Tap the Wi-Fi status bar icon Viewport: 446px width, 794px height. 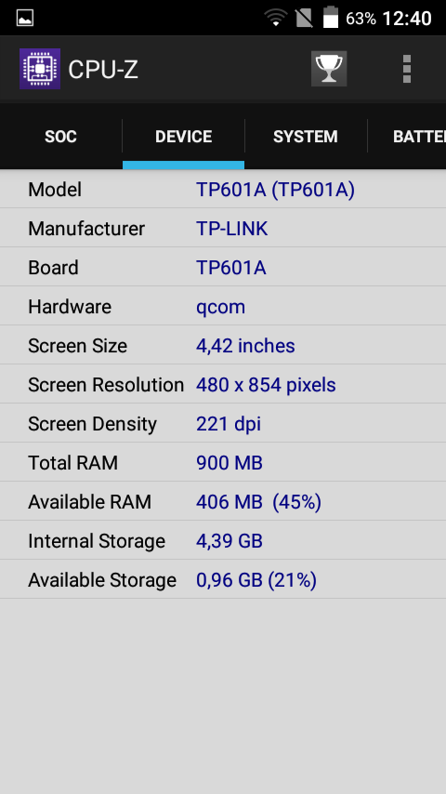tap(275, 19)
